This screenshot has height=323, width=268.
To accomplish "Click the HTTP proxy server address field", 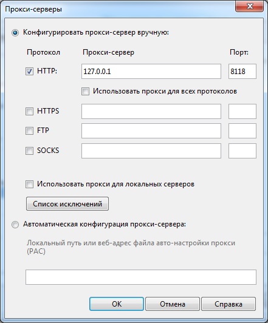I will point(151,71).
